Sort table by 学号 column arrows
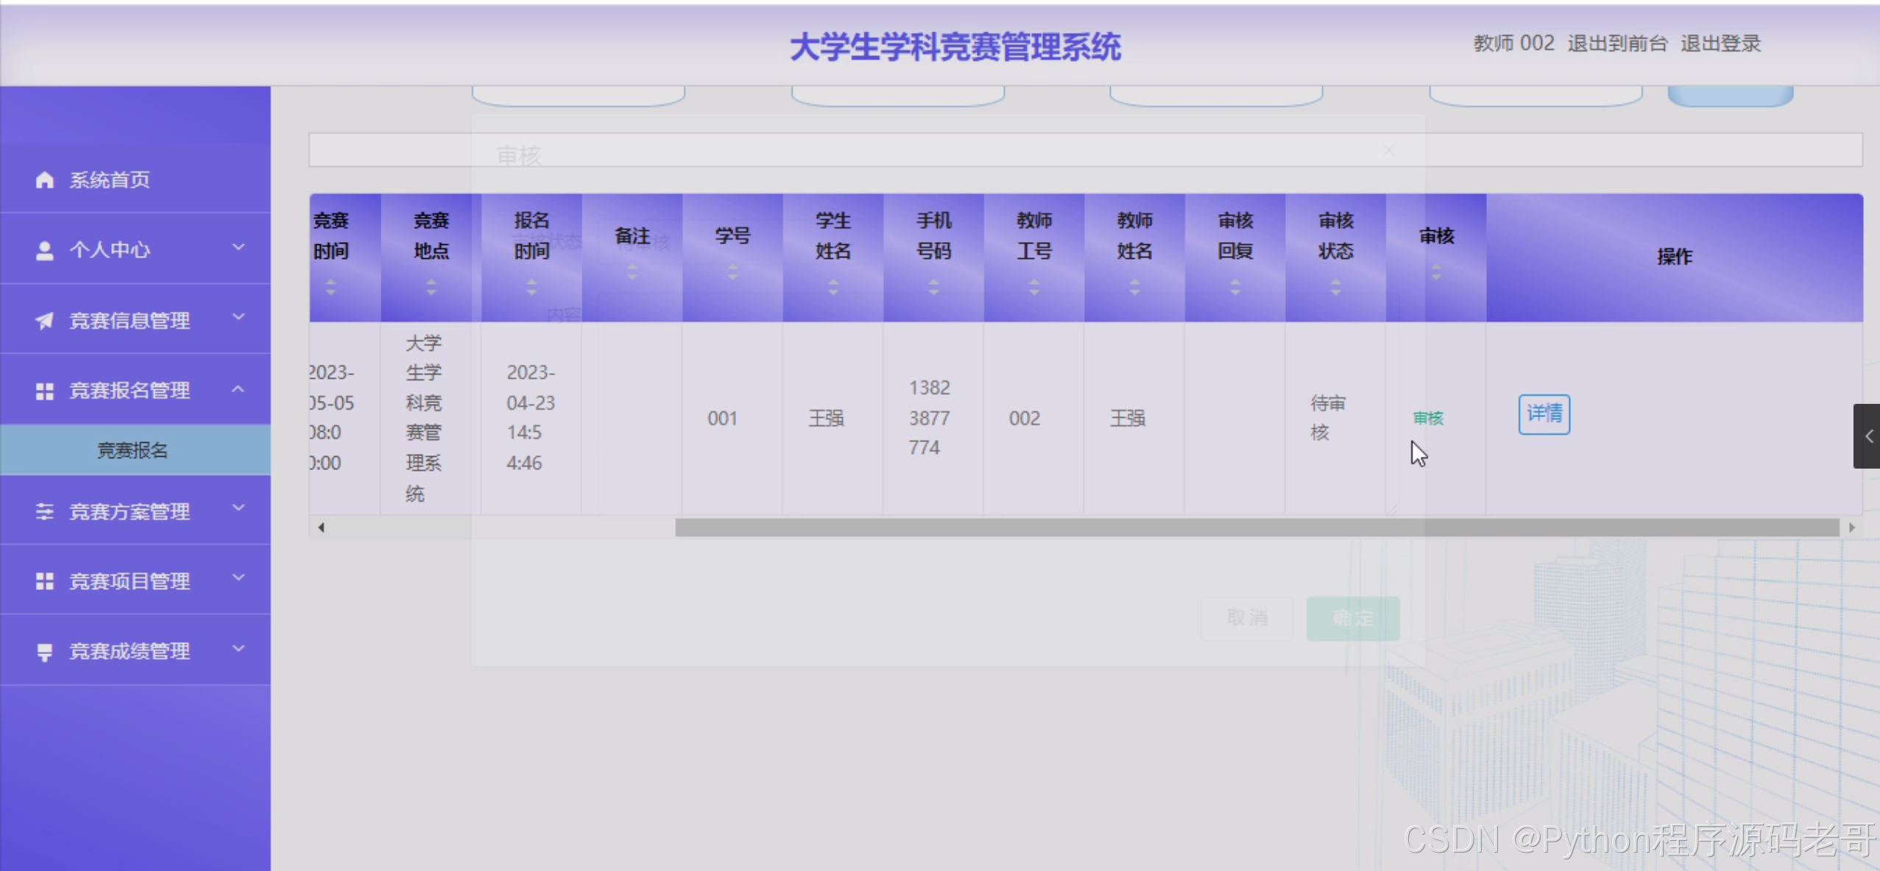The height and width of the screenshot is (871, 1880). point(732,272)
